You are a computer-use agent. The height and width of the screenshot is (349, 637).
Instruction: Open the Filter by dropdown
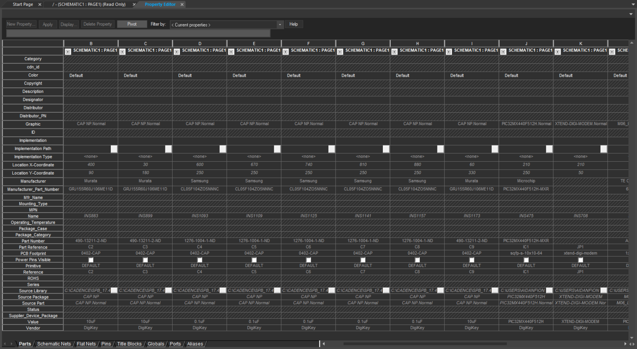click(280, 24)
